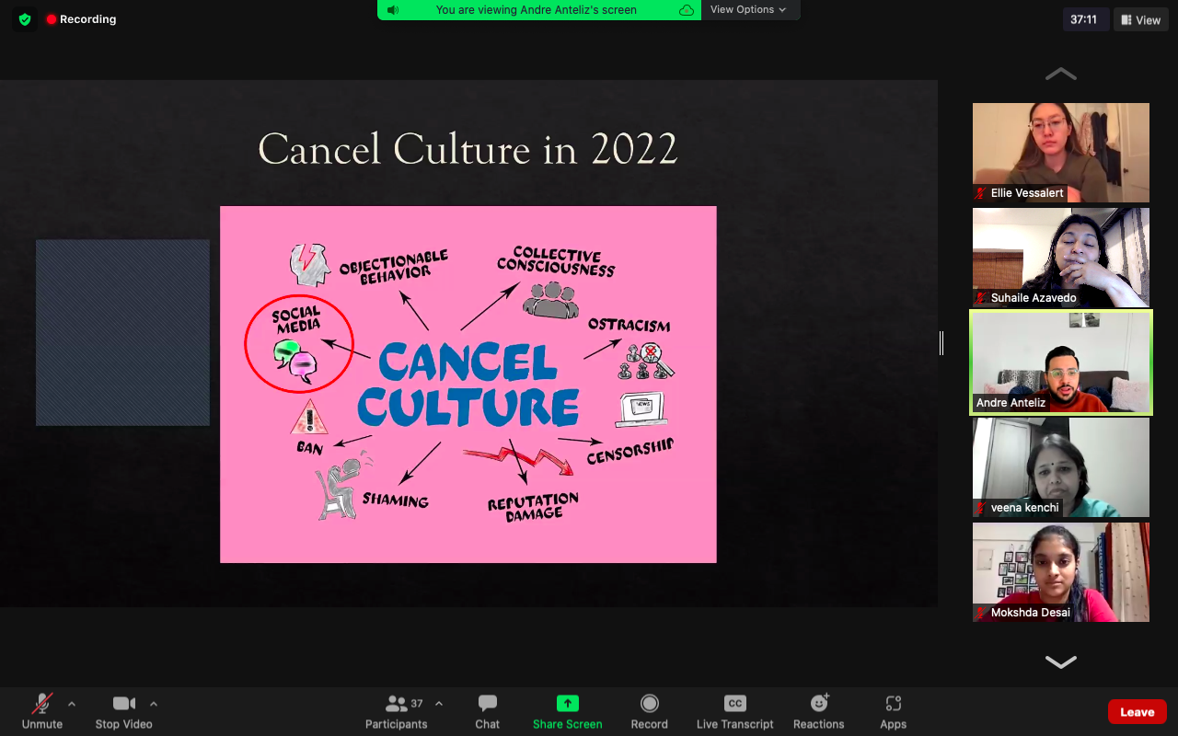Expand audio options caret next to Unmute

[72, 704]
